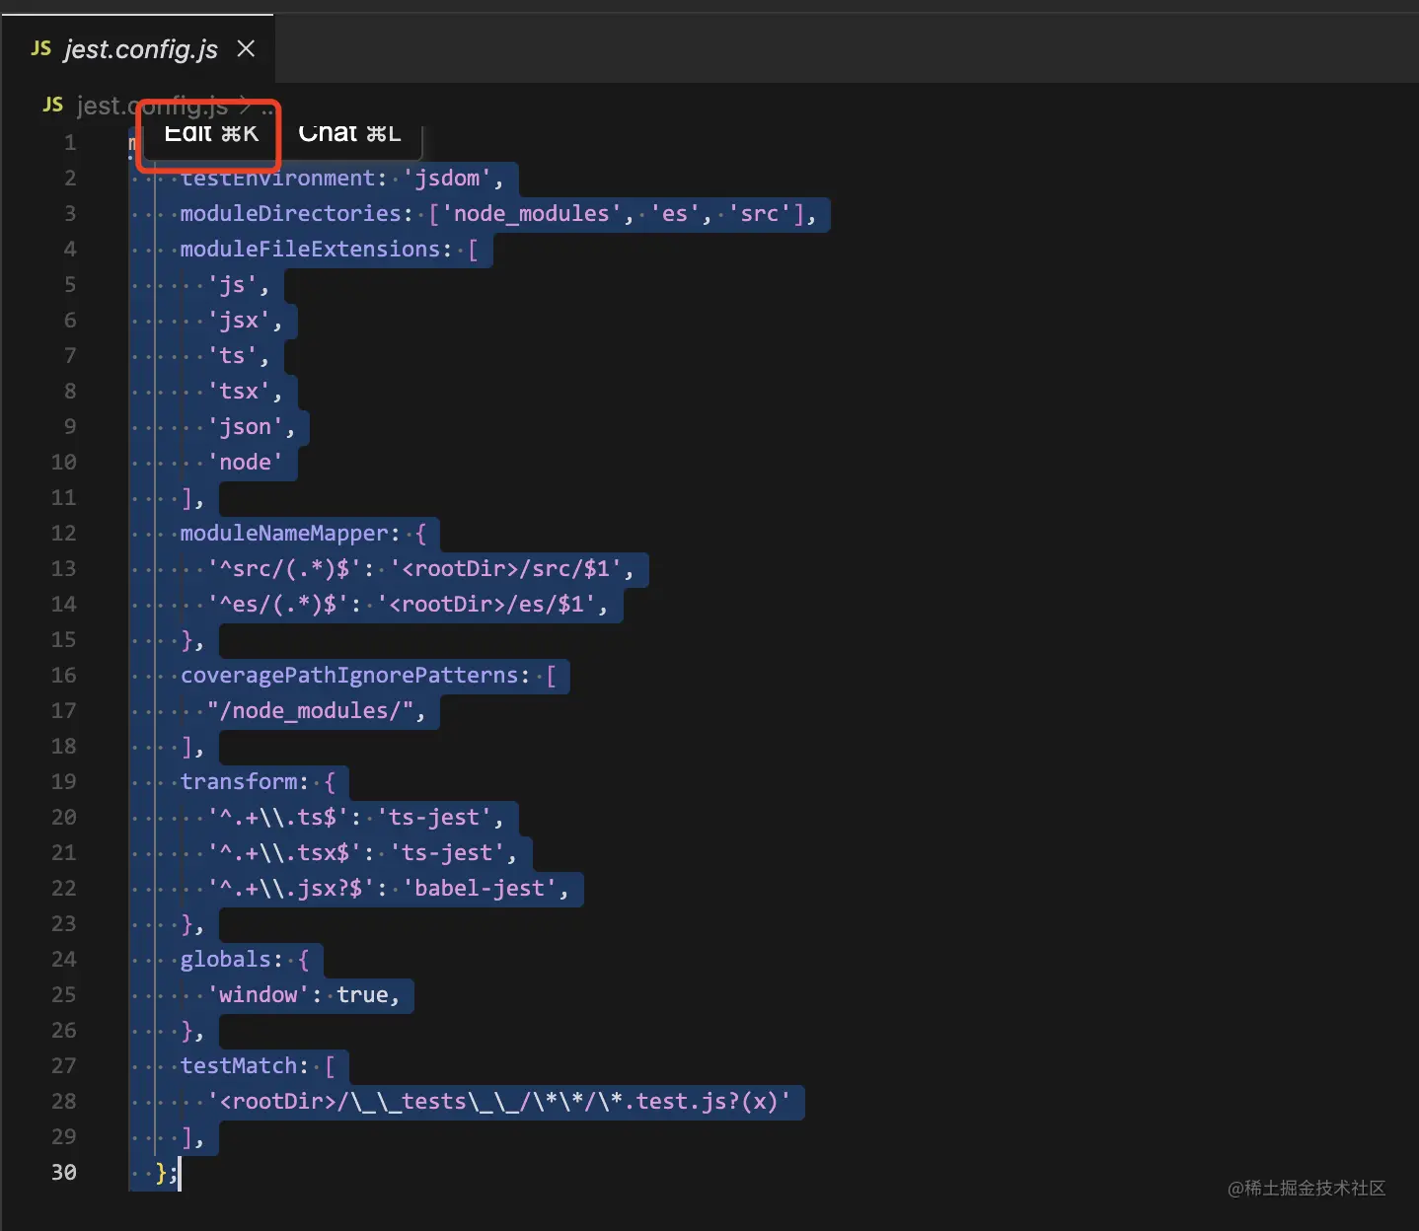Click the moduleNameMapper key
Viewport: 1419px width, 1231px height.
284,533
